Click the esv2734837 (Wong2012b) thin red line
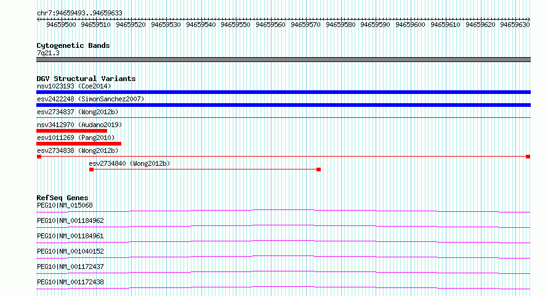Viewport: 548px width, 296px height. (x=283, y=118)
